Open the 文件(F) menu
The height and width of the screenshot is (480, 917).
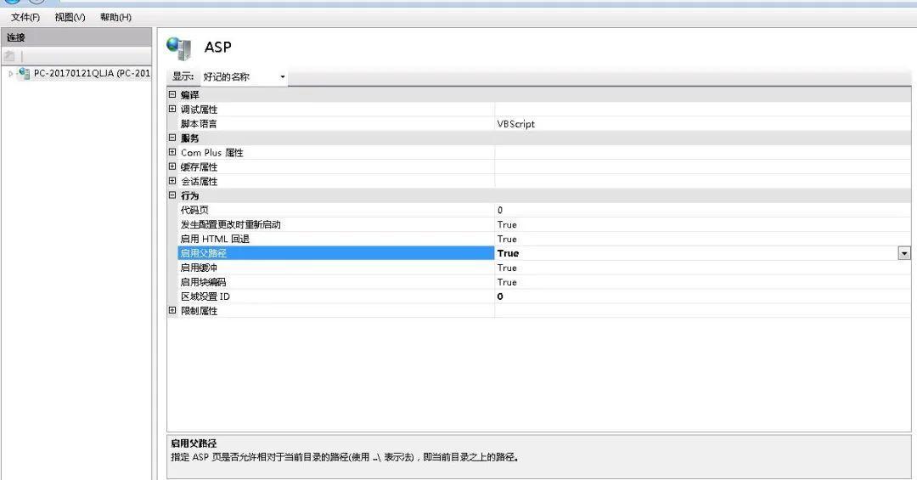(x=25, y=17)
